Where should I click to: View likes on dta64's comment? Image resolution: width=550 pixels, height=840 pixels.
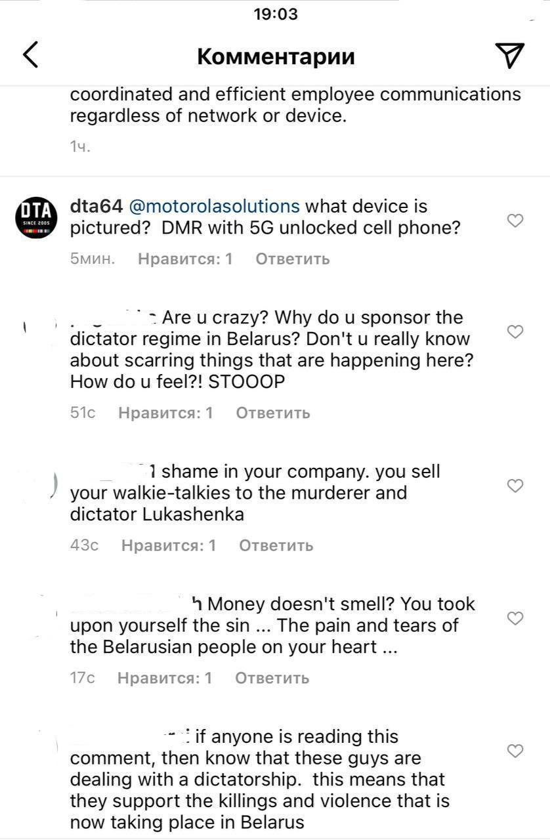tap(185, 259)
